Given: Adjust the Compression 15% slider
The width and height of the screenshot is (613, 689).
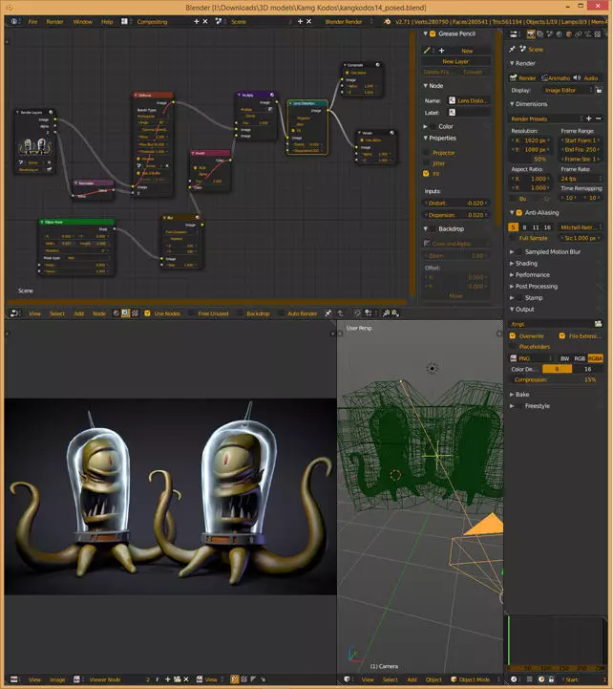Looking at the screenshot, I should pos(556,379).
